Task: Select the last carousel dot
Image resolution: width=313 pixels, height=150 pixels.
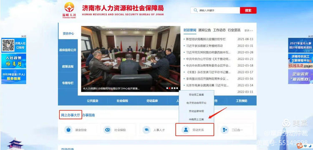Action: (177, 88)
